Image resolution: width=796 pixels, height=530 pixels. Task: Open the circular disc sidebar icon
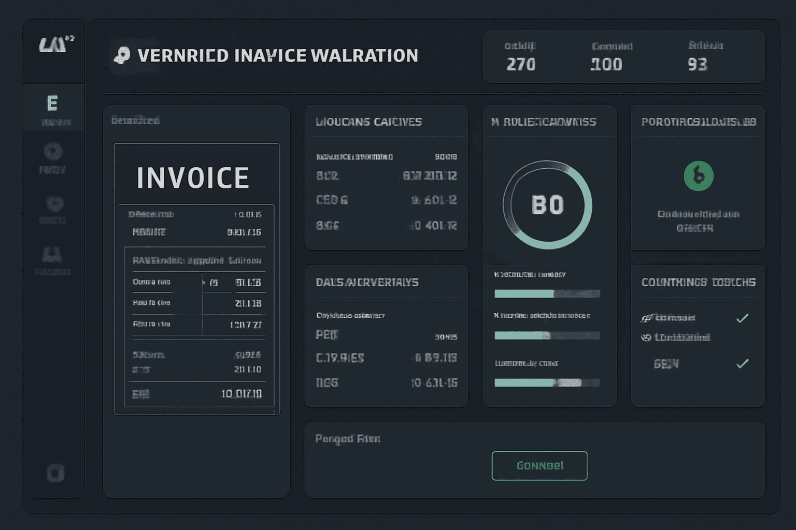click(x=53, y=152)
